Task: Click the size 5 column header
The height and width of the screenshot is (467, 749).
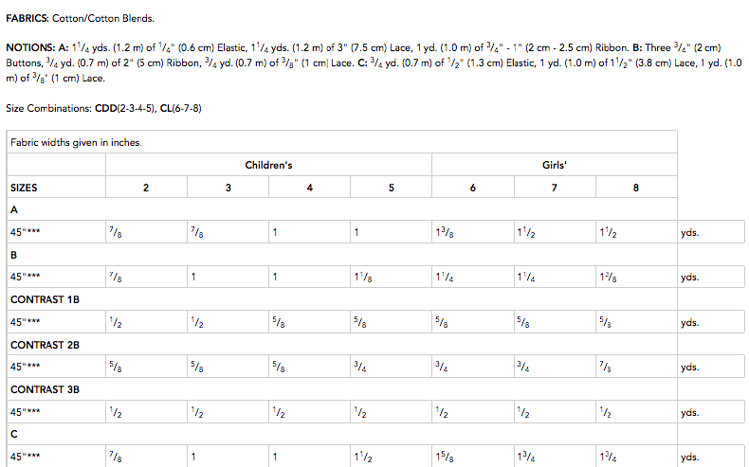Action: (x=392, y=188)
